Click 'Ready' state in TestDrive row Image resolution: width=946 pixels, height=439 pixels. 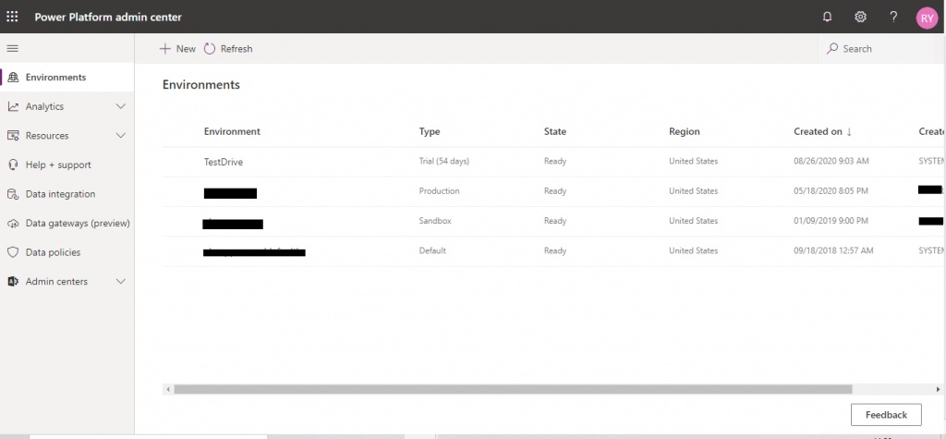coord(555,161)
